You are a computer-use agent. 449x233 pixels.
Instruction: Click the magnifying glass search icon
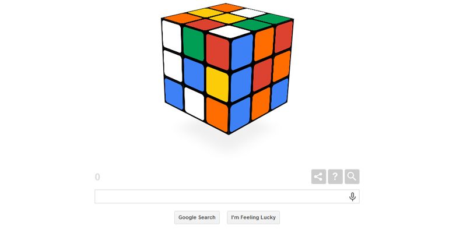352,176
